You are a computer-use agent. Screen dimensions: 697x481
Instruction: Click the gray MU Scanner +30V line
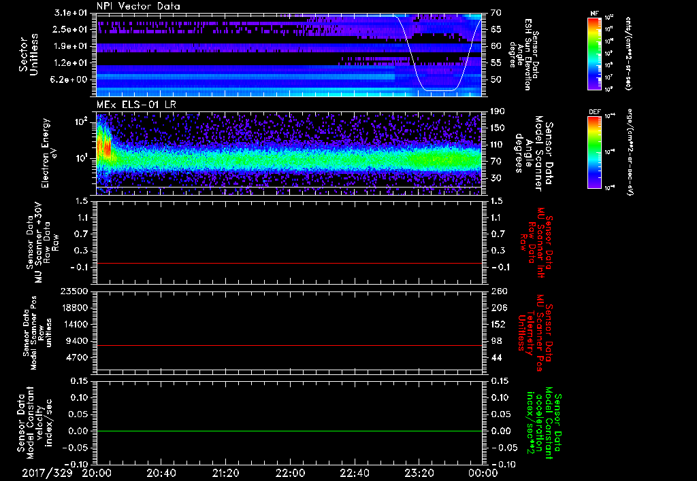point(289,263)
